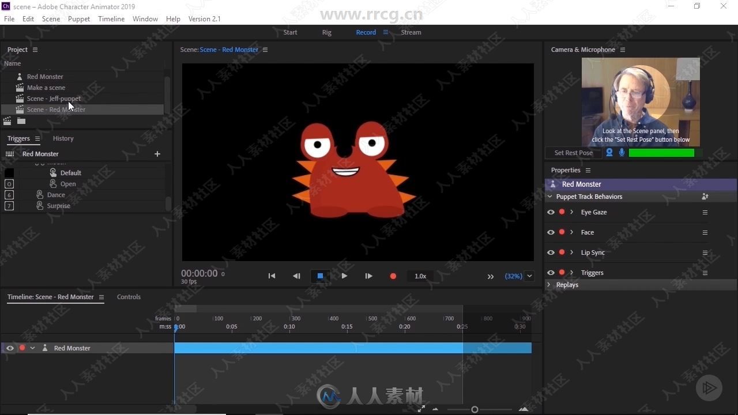Switch to the History tab

coord(63,138)
